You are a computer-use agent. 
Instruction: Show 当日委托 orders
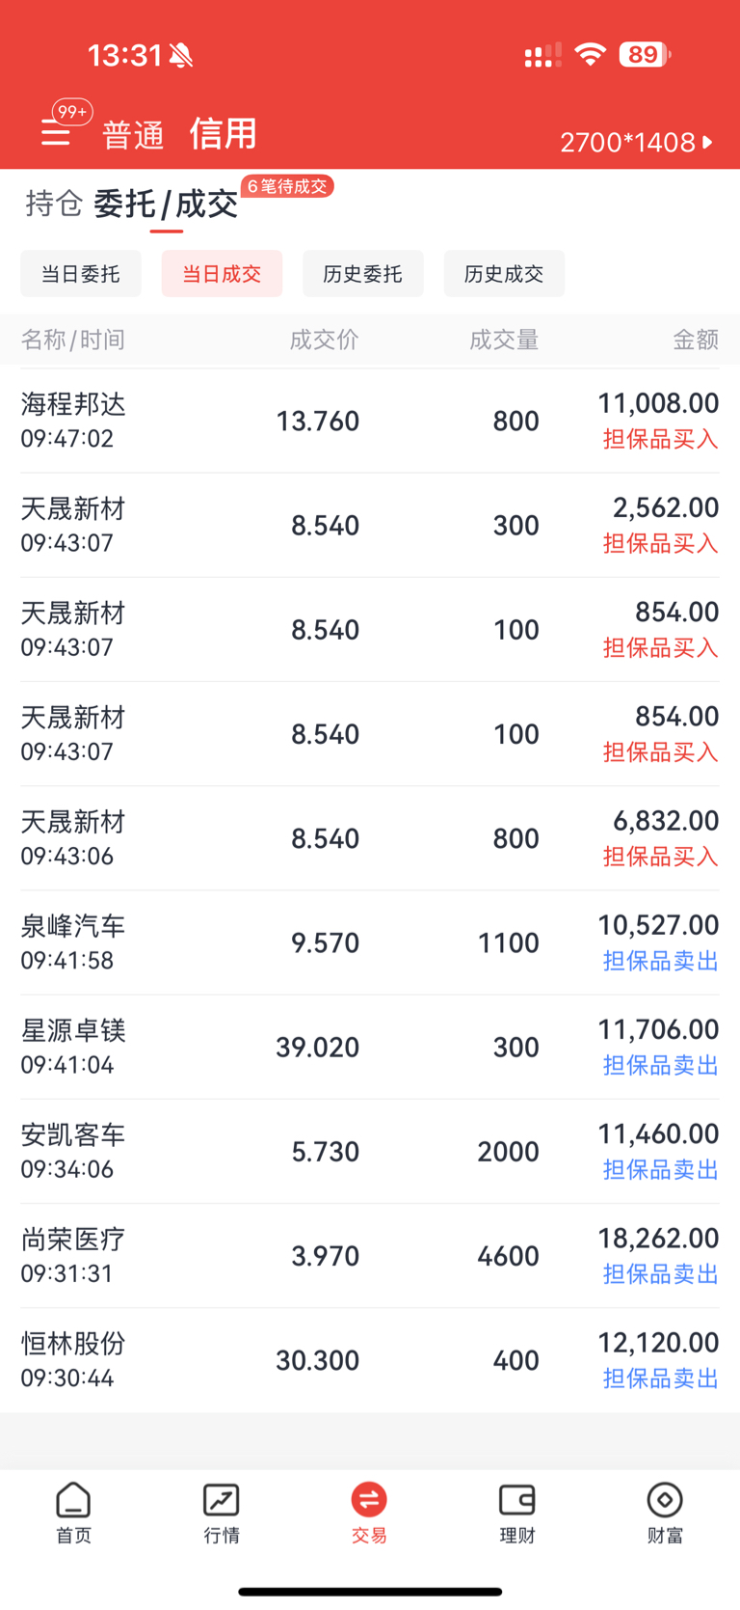click(x=81, y=274)
